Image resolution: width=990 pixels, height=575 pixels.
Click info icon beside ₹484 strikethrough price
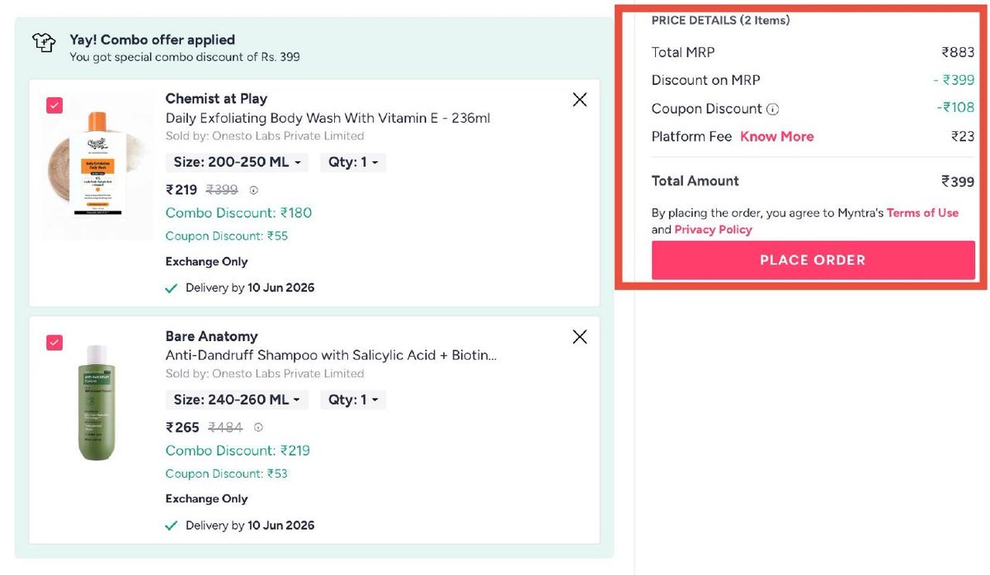(258, 428)
